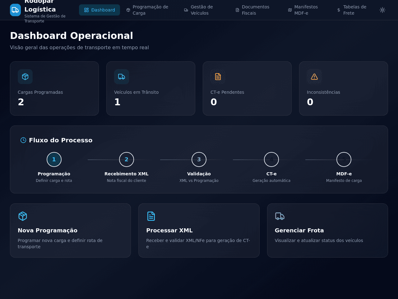Click the Processar XML file icon
This screenshot has width=398, height=299.
pyautogui.click(x=151, y=216)
